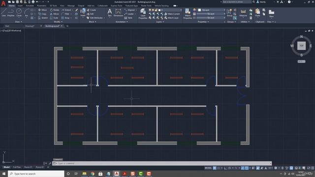This screenshot has height=177, width=315.
Task: Switch to the Insert ribbon tab
Action: (x=20, y=6)
